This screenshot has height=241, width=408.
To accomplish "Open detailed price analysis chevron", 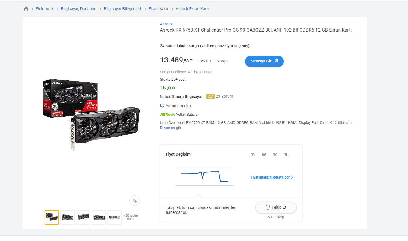I will tap(292, 177).
